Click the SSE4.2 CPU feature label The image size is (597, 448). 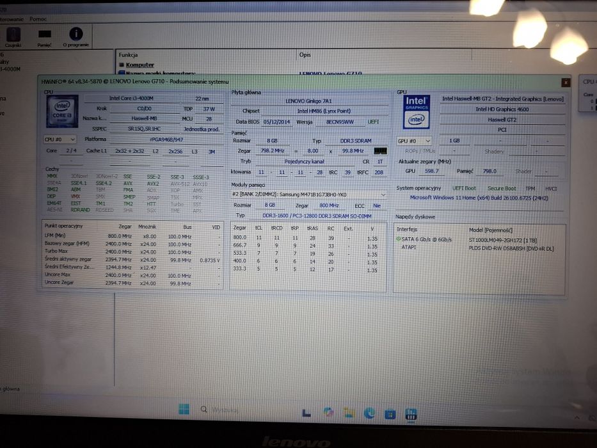click(x=104, y=183)
